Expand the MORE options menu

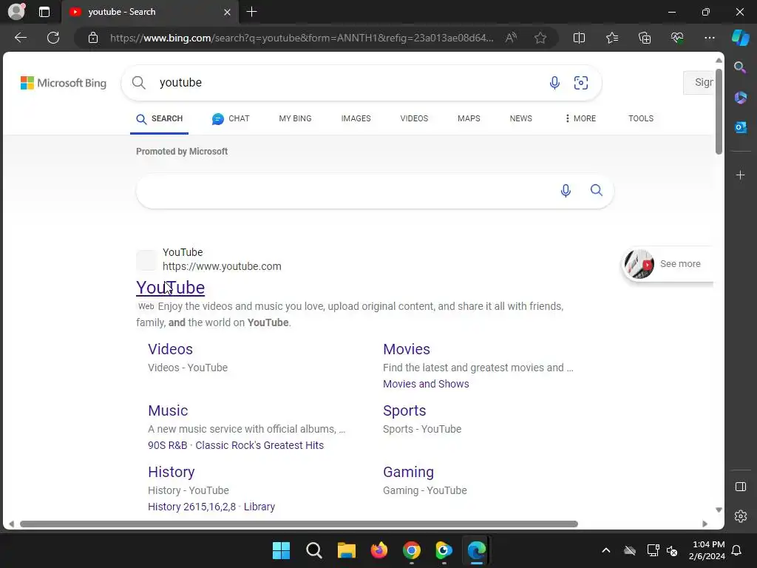click(x=580, y=118)
